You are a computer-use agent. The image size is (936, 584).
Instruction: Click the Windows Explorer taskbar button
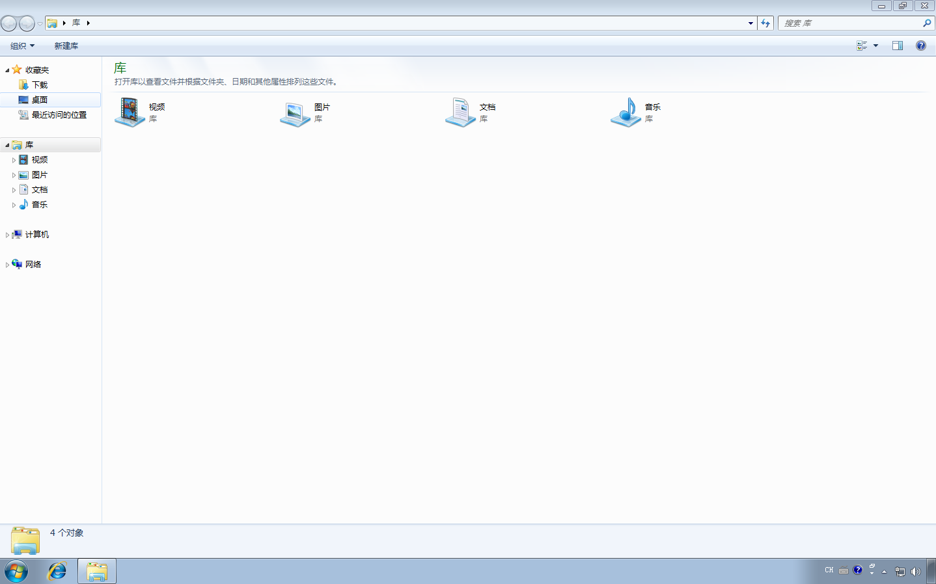tap(97, 572)
